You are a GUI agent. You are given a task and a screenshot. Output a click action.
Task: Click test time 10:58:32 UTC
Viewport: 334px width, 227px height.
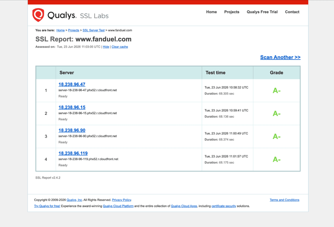click(226, 87)
